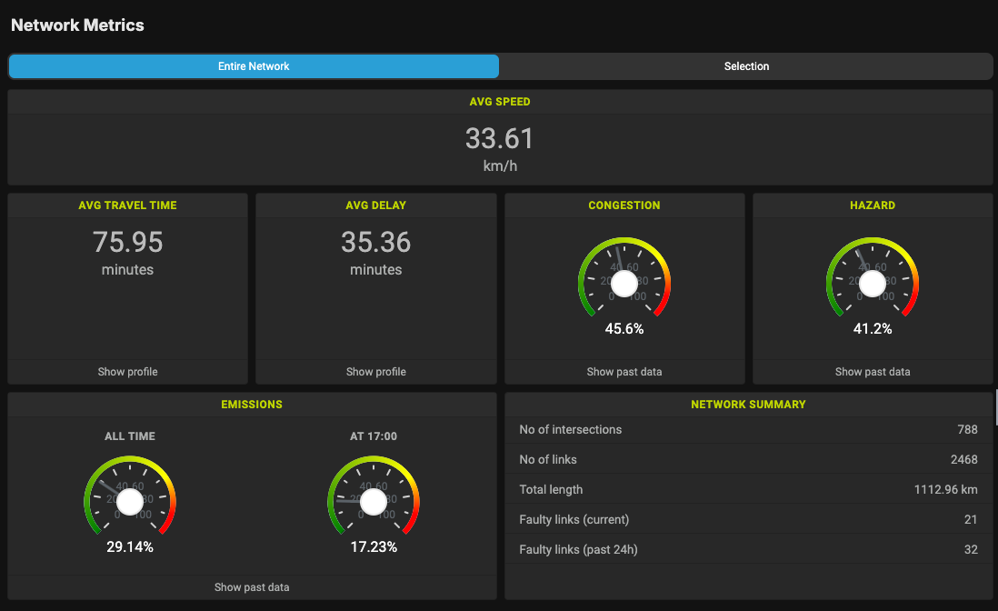Select the At 17:00 emissions gauge
Screen dimensions: 998x611
374,499
